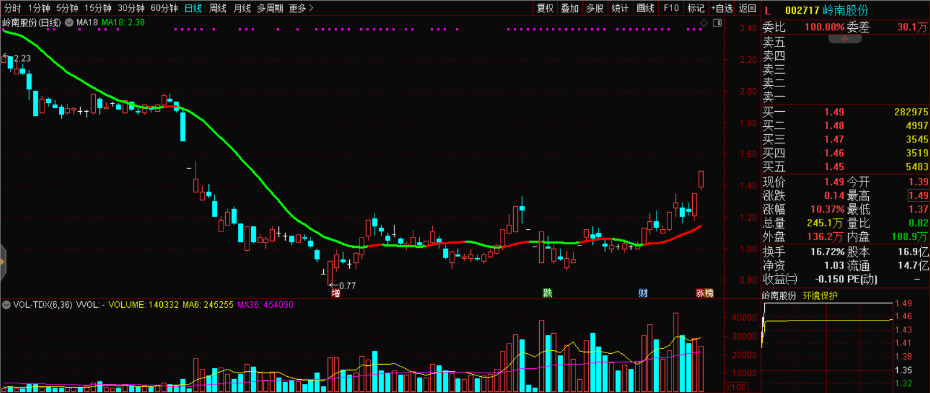Select the 5分钟 period tab
Viewport: 930px width, 393px height.
pyautogui.click(x=67, y=8)
